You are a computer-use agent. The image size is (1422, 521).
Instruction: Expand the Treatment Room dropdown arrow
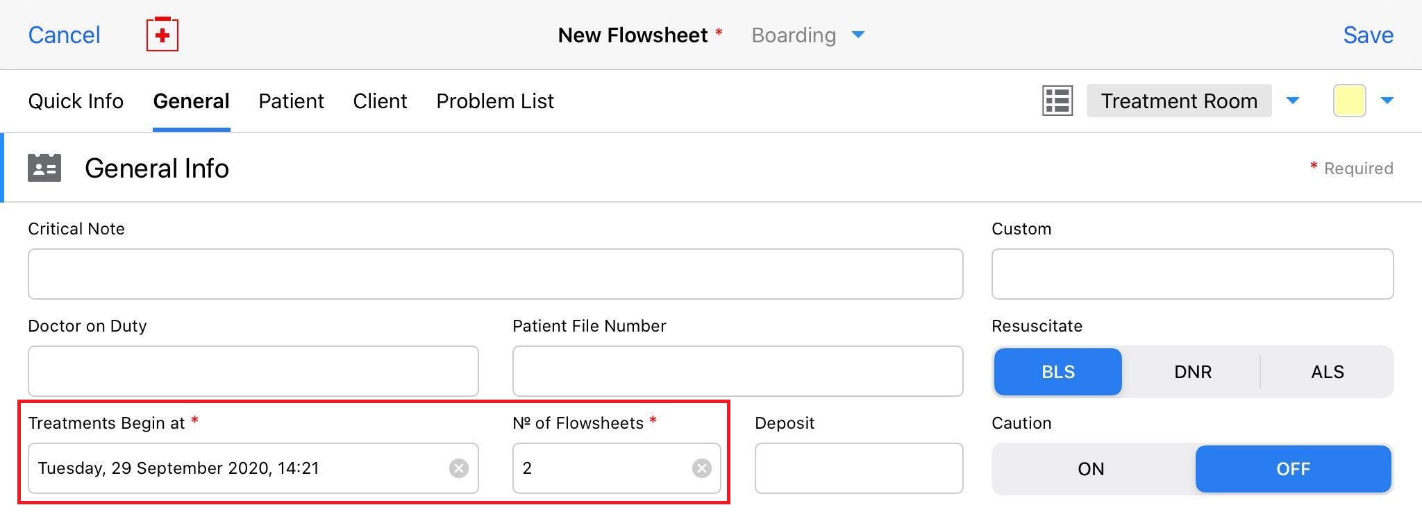click(x=1293, y=101)
